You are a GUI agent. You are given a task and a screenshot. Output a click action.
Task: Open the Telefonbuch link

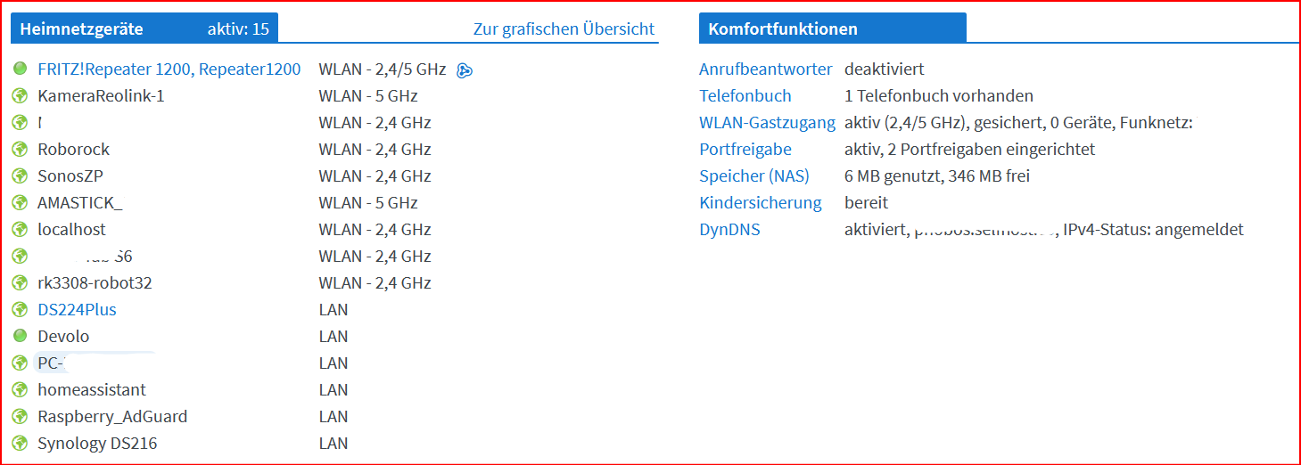[745, 96]
